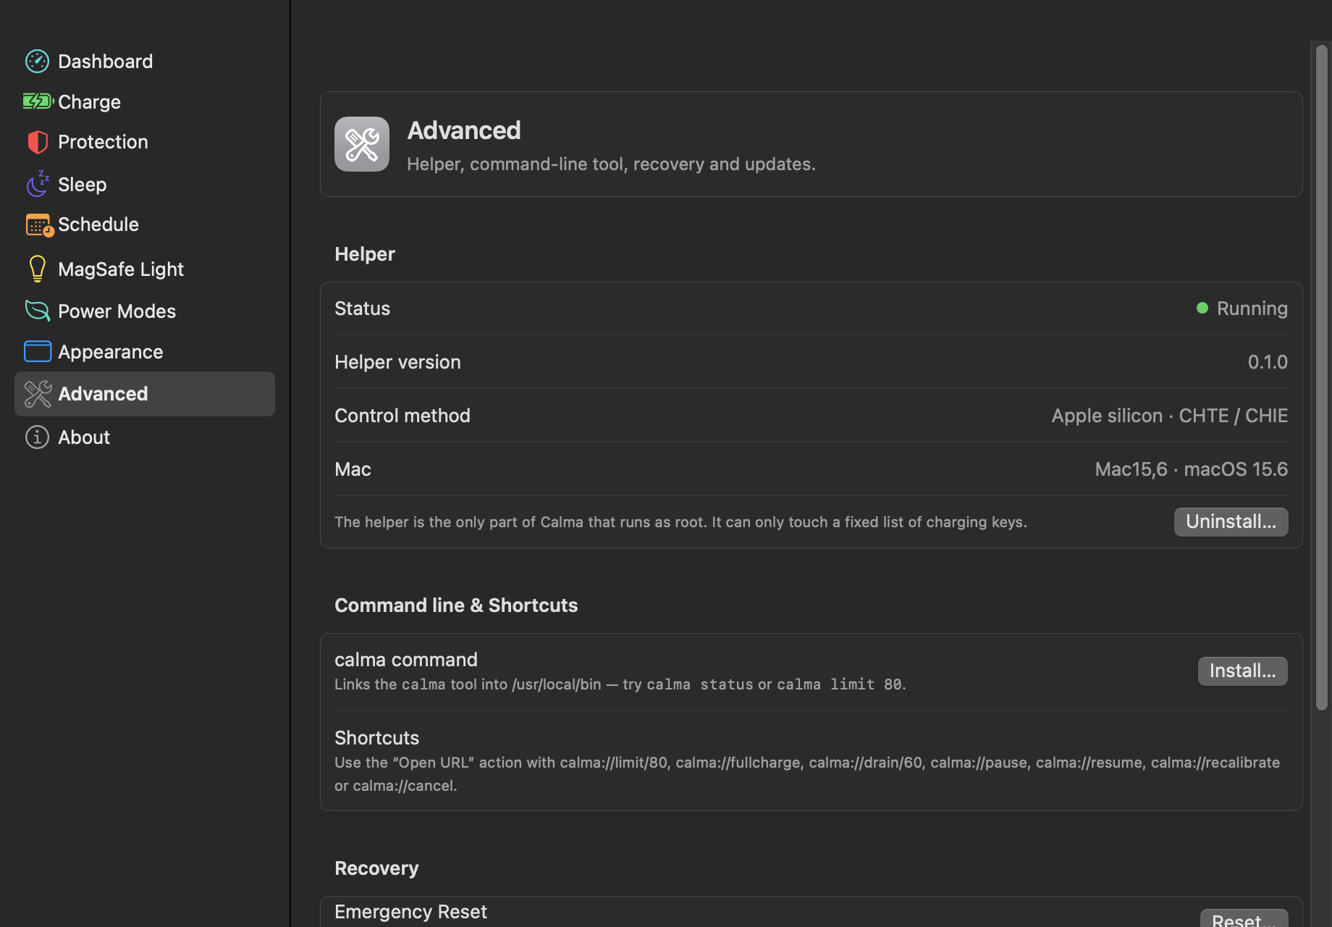Click the helper version value 0.1.0
Viewport: 1332px width, 927px height.
point(1268,362)
